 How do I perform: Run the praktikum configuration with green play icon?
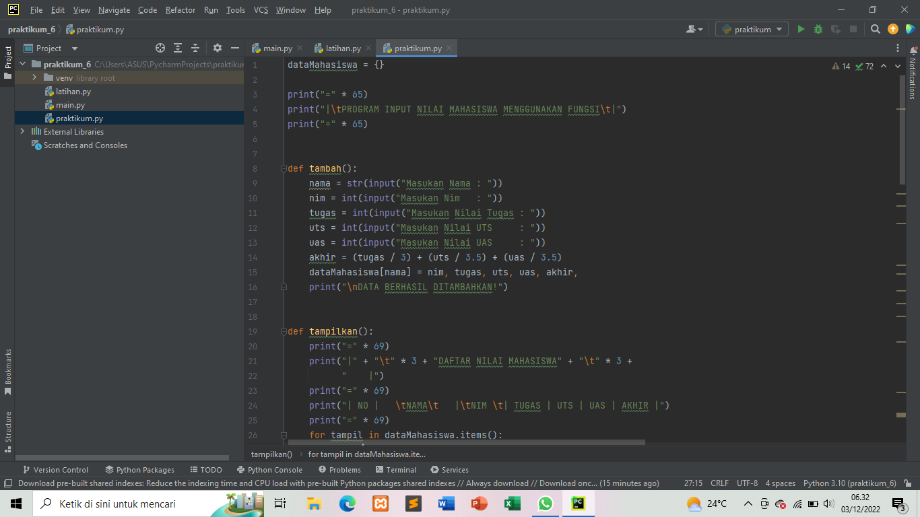click(x=801, y=29)
